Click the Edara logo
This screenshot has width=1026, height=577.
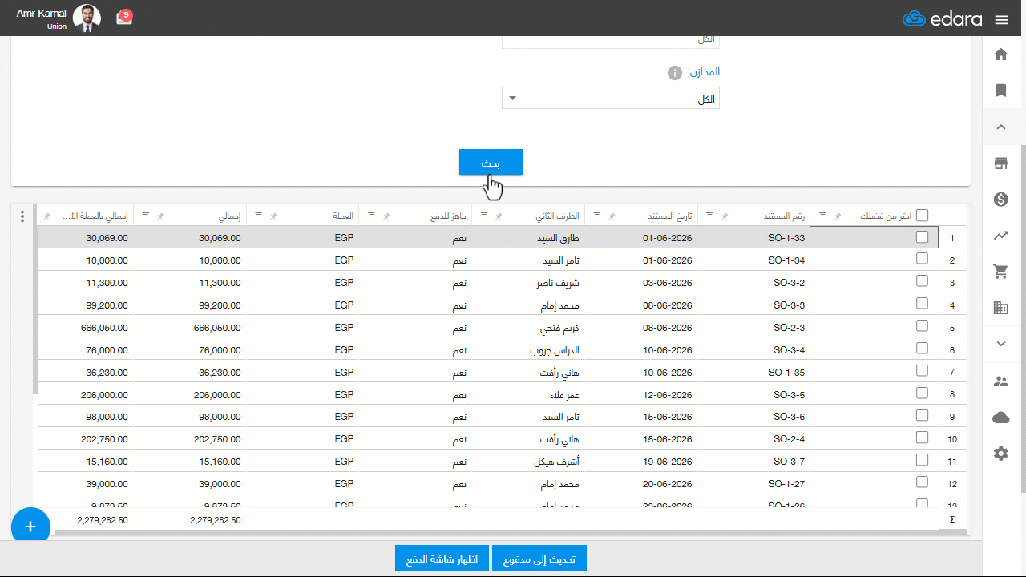point(942,19)
